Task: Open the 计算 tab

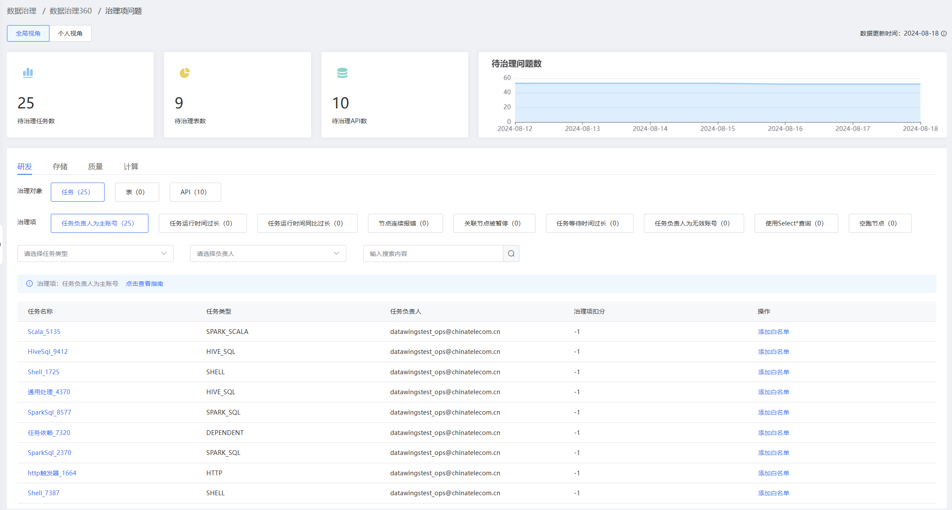Action: tap(131, 167)
